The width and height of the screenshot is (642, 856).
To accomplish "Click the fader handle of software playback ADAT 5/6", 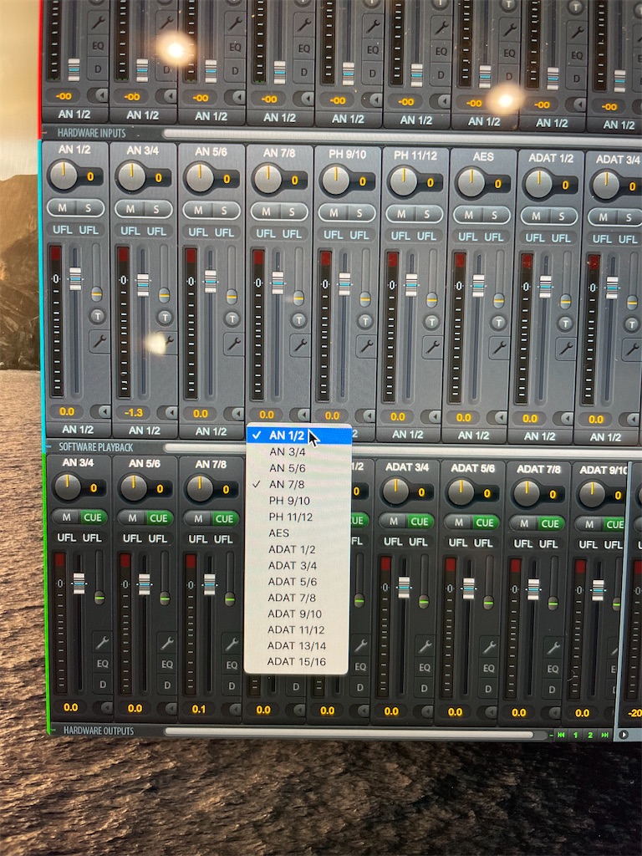I will (469, 588).
